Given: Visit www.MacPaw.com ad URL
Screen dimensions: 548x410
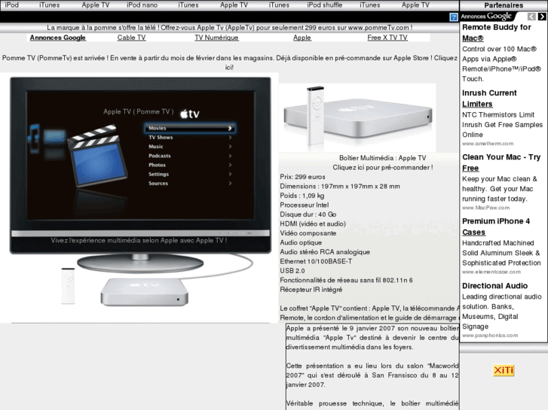Looking at the screenshot, I should [x=485, y=208].
